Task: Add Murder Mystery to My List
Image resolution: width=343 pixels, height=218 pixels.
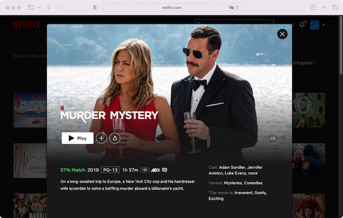Action: 101,138
